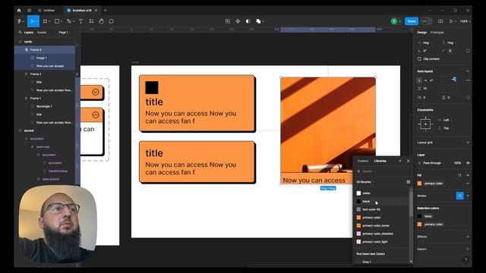
Task: Open a new tab with plus button
Action: [x=106, y=10]
